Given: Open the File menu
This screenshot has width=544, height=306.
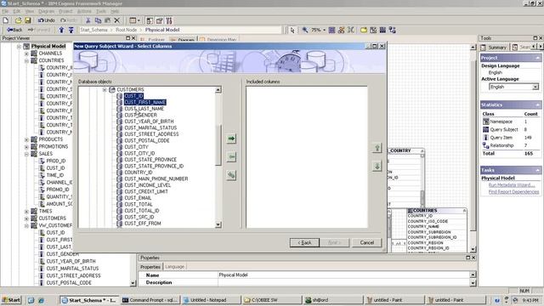Looking at the screenshot, I should (x=5, y=11).
